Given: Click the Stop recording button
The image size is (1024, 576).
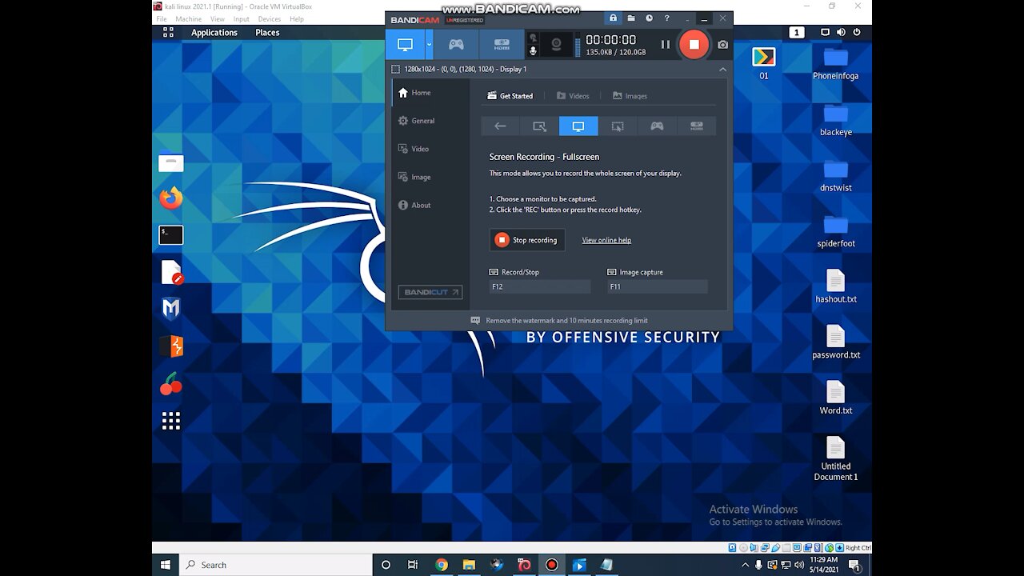Looking at the screenshot, I should click(x=527, y=240).
